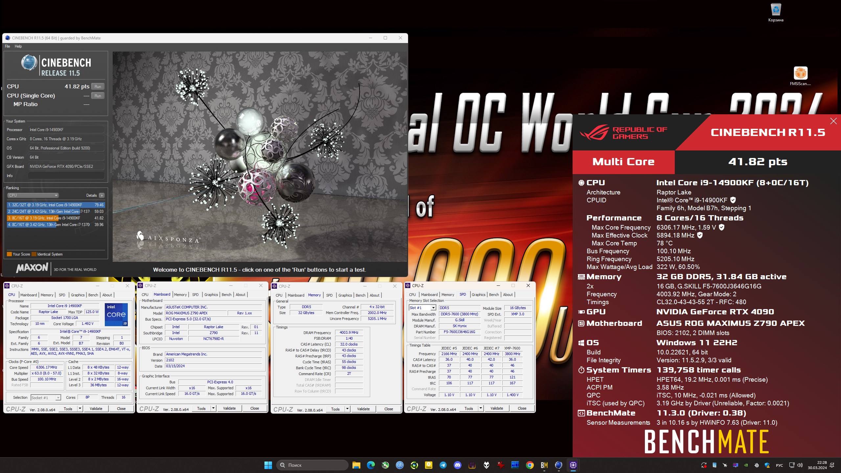
Task: Run the CPU multi-core test in Cinebench
Action: tap(98, 86)
